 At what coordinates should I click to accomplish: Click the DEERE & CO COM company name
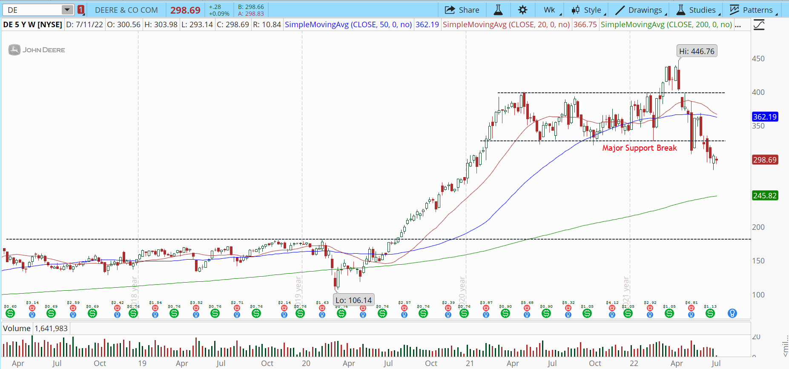[x=126, y=10]
